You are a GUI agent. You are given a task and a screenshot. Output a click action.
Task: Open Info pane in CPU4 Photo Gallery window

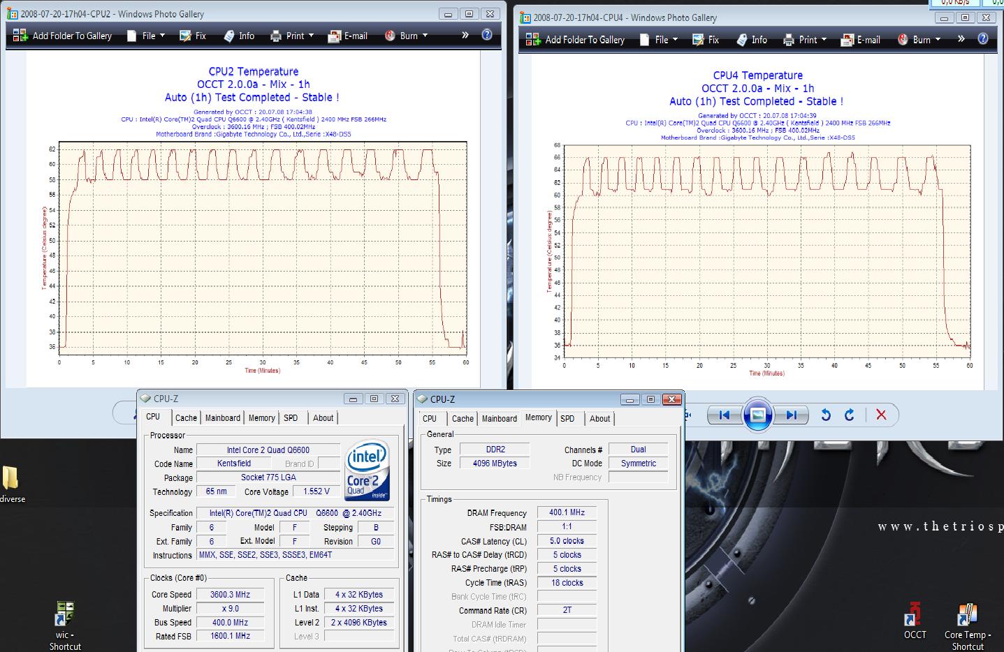[752, 40]
